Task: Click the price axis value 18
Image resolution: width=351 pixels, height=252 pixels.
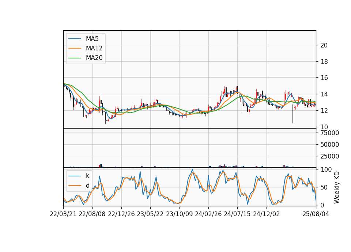Action: tap(324, 62)
